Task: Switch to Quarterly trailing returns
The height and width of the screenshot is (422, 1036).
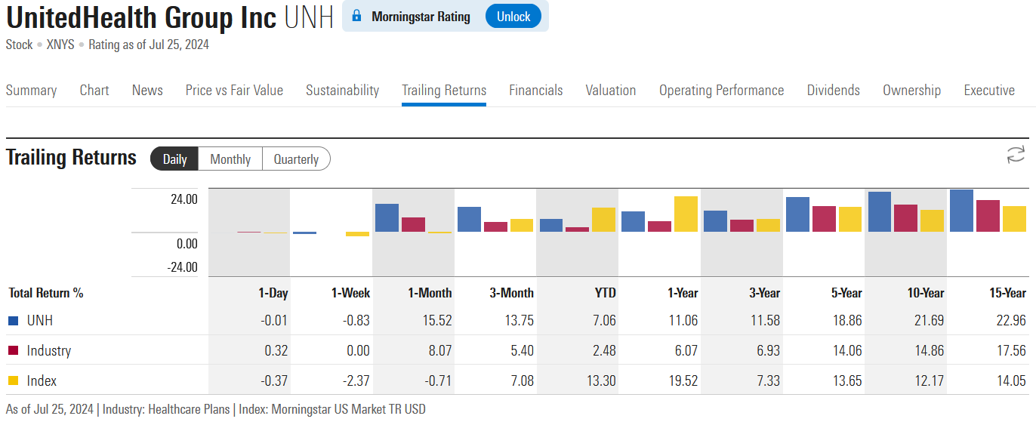Action: [x=296, y=159]
